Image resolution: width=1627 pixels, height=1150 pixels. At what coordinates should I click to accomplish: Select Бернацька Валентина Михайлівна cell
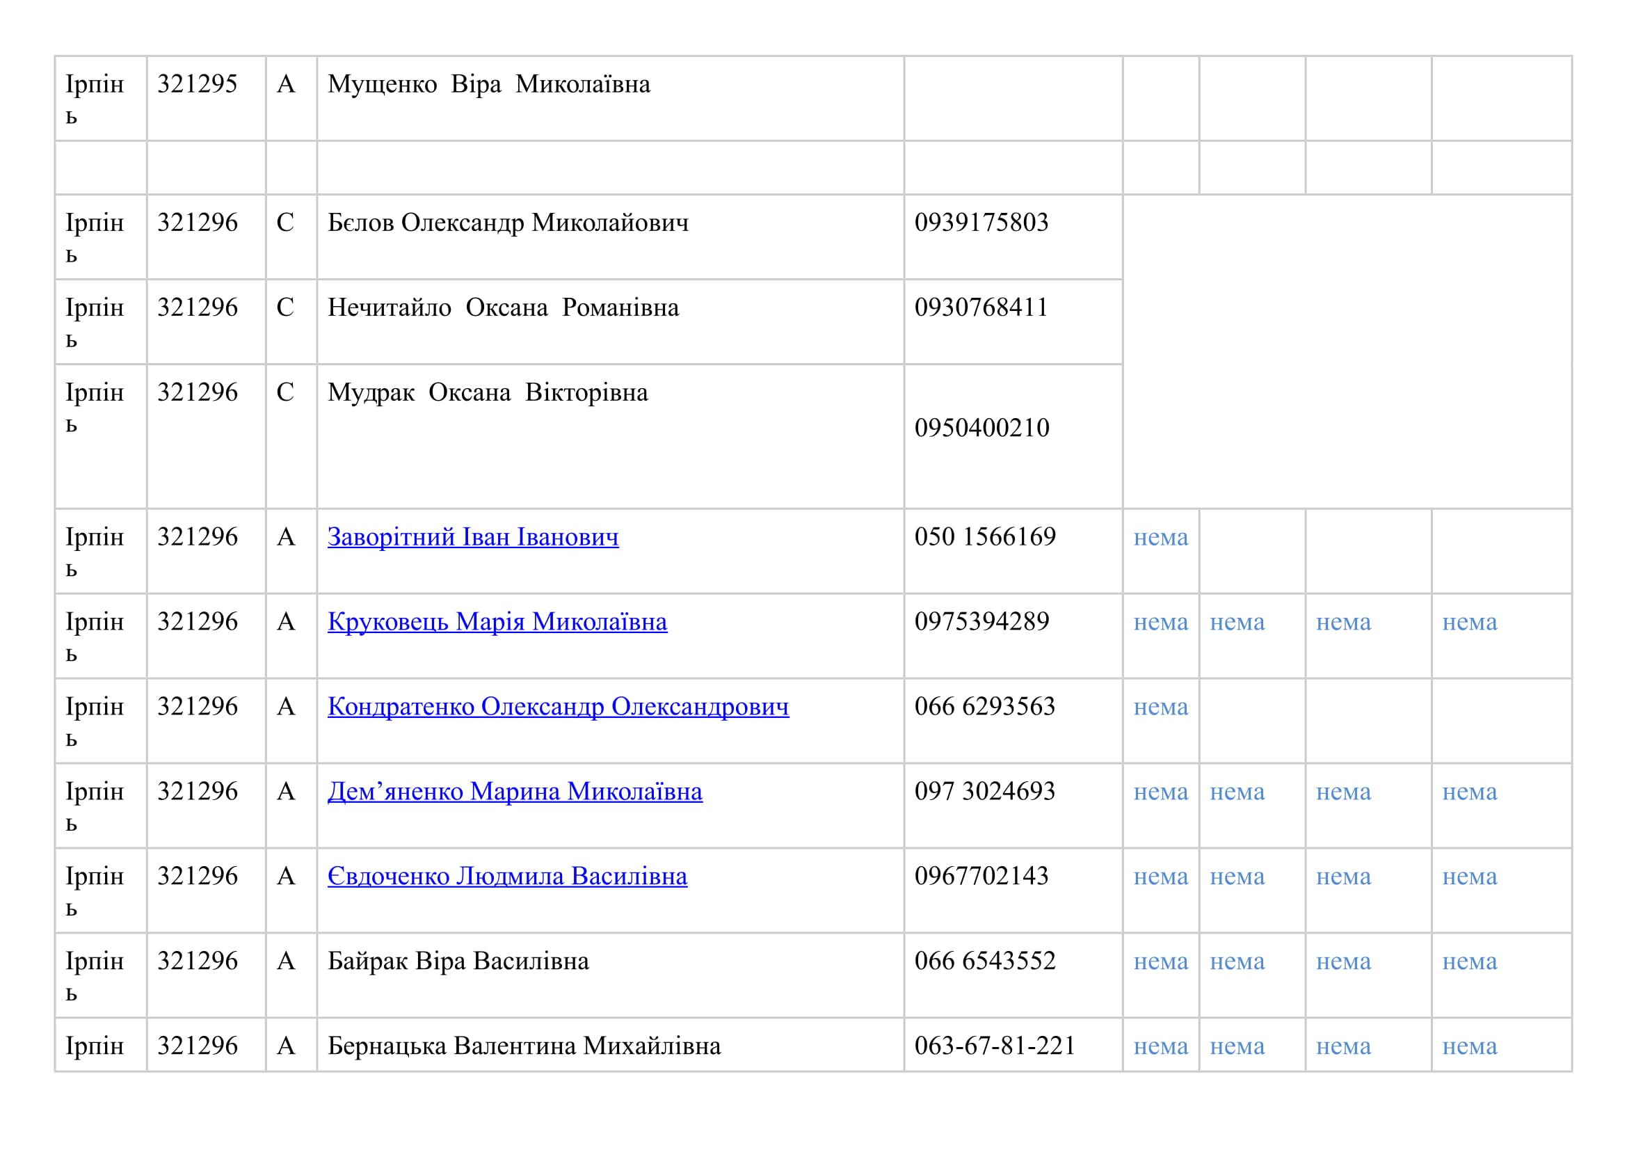pyautogui.click(x=524, y=1046)
